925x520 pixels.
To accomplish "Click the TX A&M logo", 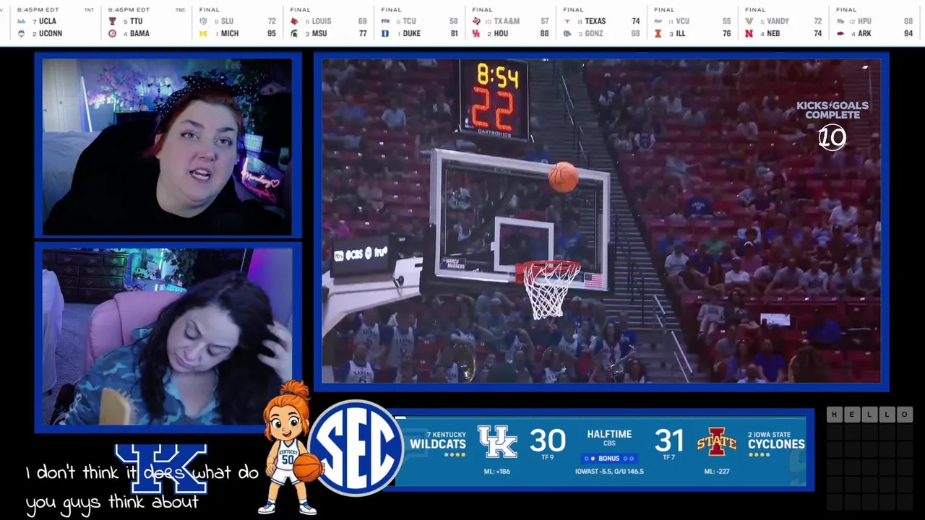I will point(476,22).
